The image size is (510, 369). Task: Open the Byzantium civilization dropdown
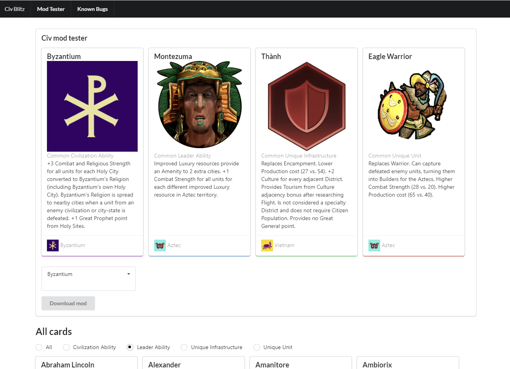(88, 279)
